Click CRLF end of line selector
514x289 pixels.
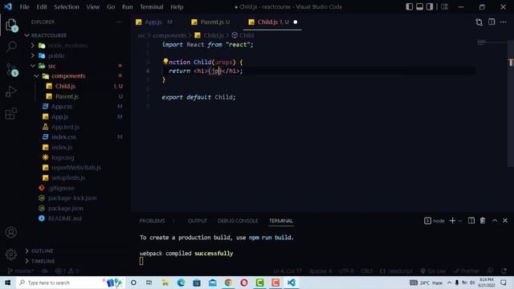pyautogui.click(x=367, y=271)
